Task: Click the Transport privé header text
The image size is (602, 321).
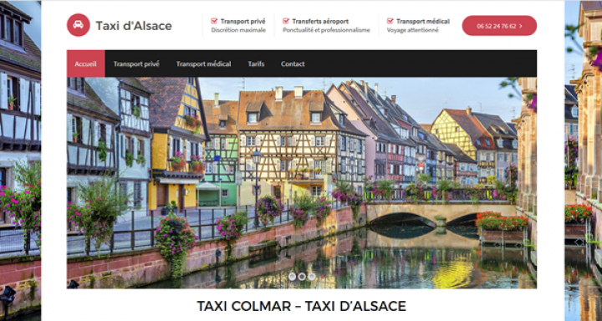Action: (x=242, y=21)
